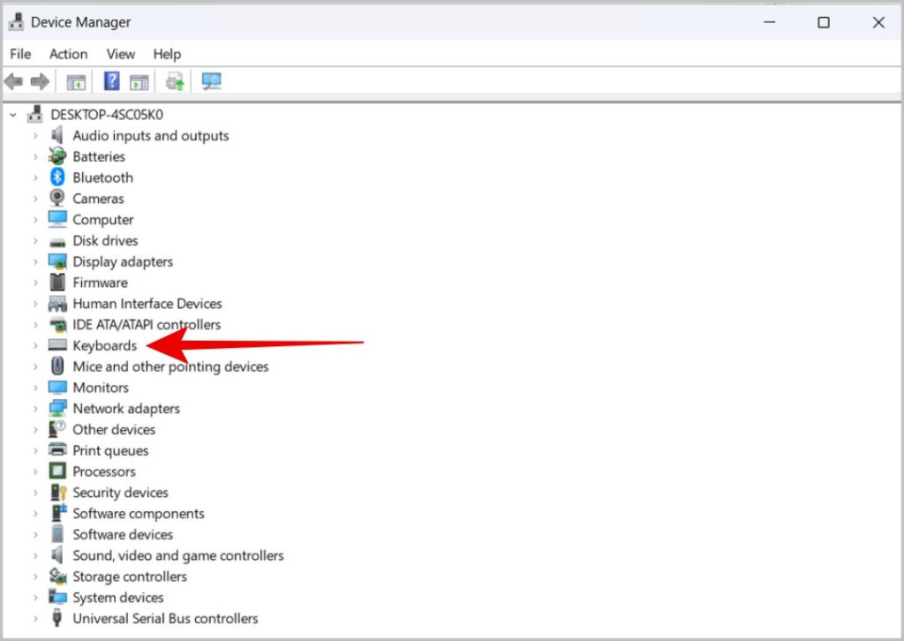
Task: Open the File menu
Action: coord(20,54)
